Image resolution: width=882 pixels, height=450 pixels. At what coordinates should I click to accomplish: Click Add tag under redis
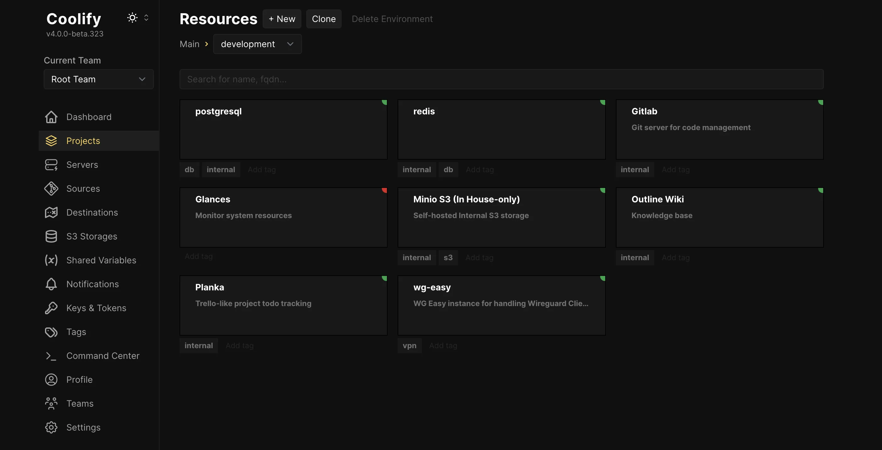click(480, 170)
